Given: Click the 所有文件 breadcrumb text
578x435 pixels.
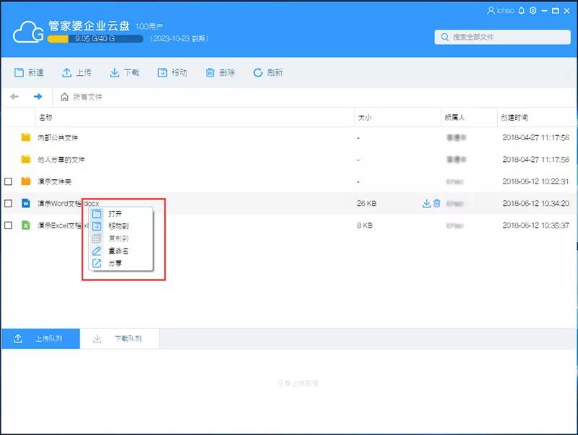Looking at the screenshot, I should point(87,97).
